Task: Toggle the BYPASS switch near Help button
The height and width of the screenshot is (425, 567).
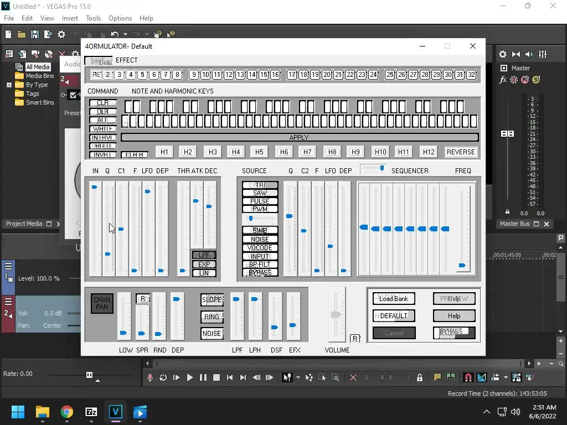Action: click(x=454, y=333)
